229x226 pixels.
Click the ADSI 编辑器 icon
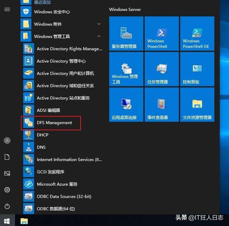tap(29, 110)
